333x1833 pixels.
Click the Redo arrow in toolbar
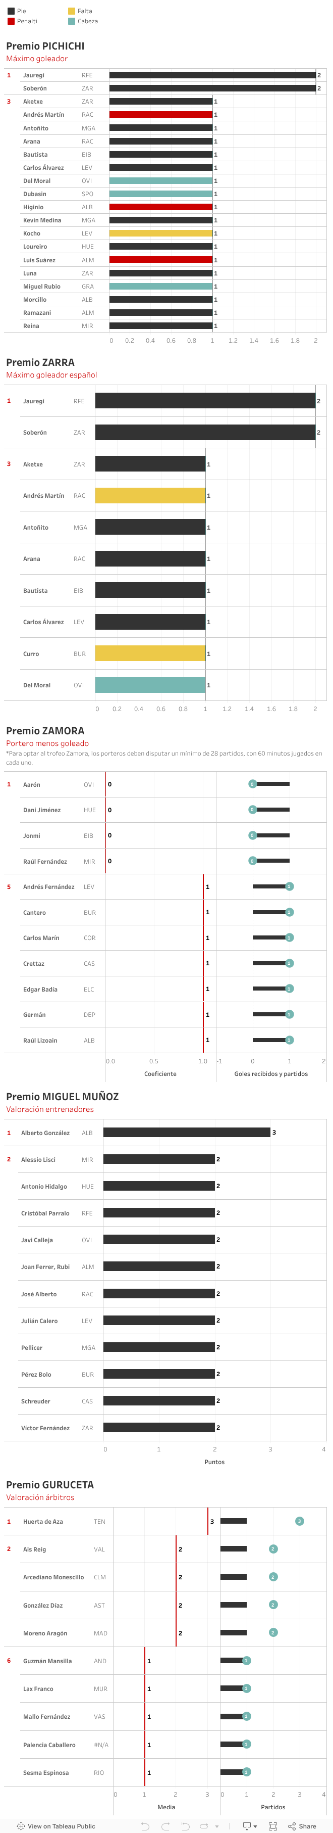tap(164, 1826)
